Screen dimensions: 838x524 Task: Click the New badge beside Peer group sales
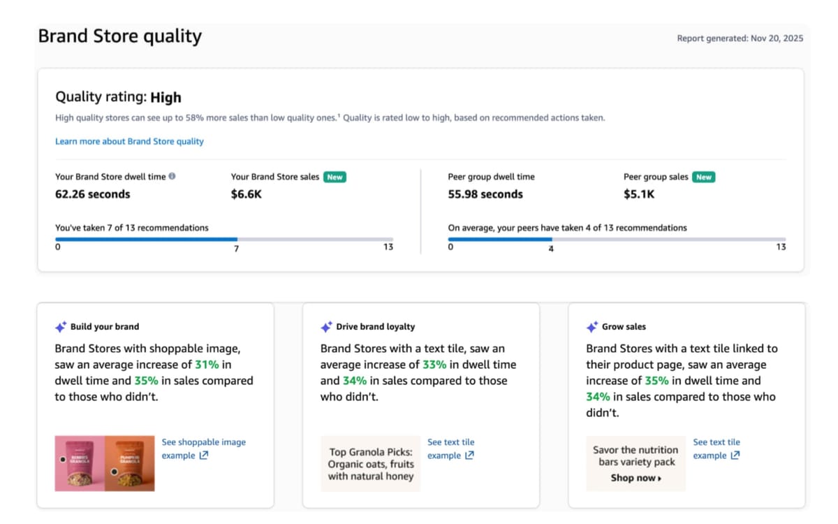703,177
